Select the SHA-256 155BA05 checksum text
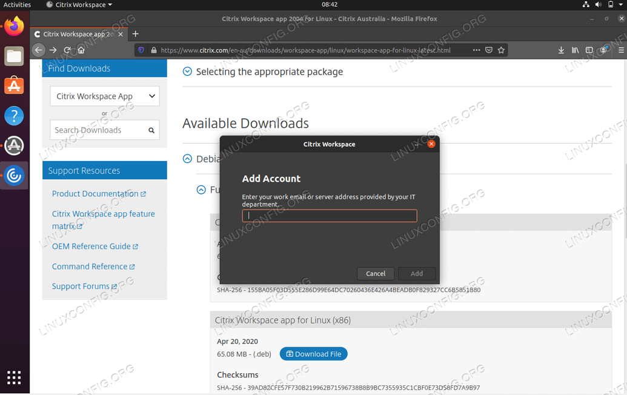Image resolution: width=627 pixels, height=395 pixels. (349, 290)
